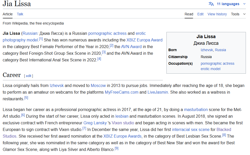Open Izhevsk link in the infobox

pyautogui.click(x=207, y=50)
